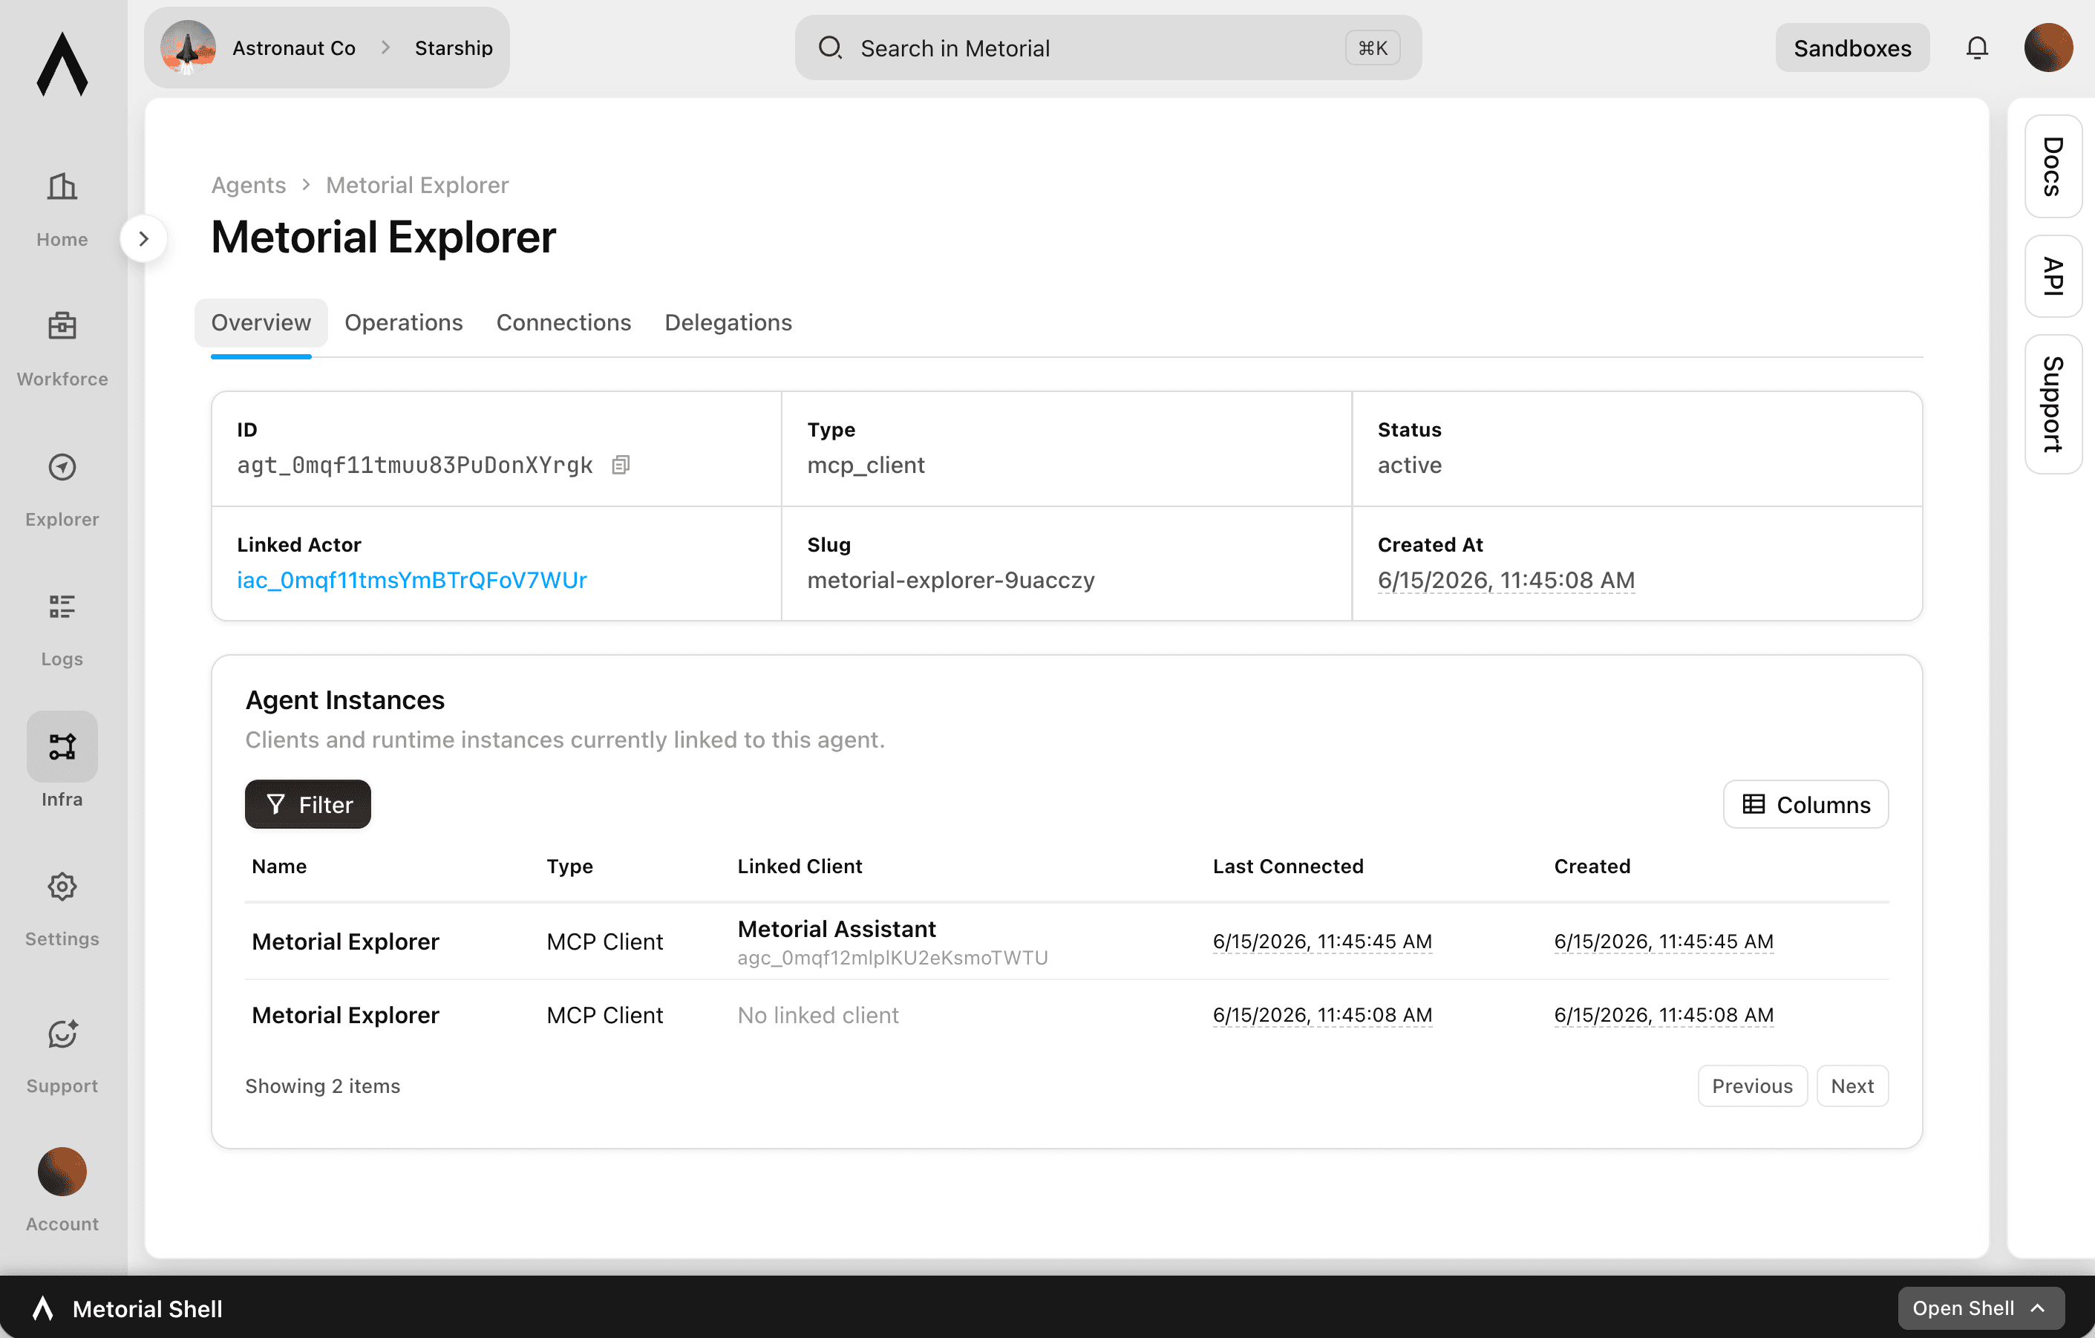
Task: Go to Next page of instances
Action: (x=1851, y=1085)
